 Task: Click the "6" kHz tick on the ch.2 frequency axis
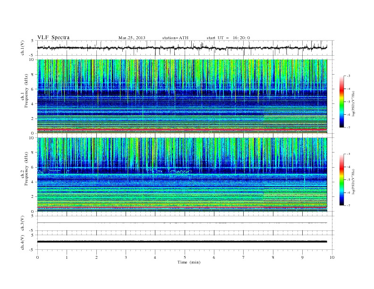coord(33,167)
